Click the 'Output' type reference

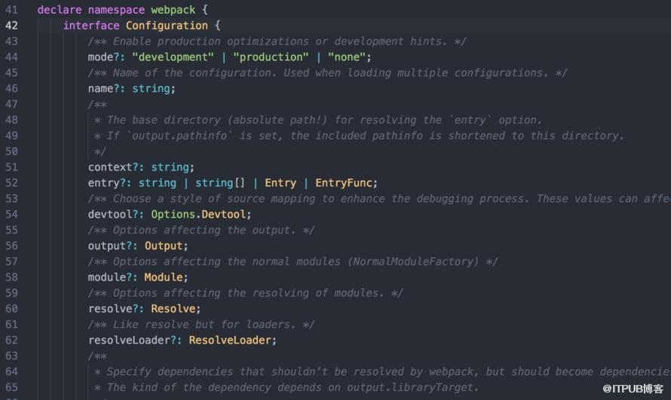tap(164, 246)
